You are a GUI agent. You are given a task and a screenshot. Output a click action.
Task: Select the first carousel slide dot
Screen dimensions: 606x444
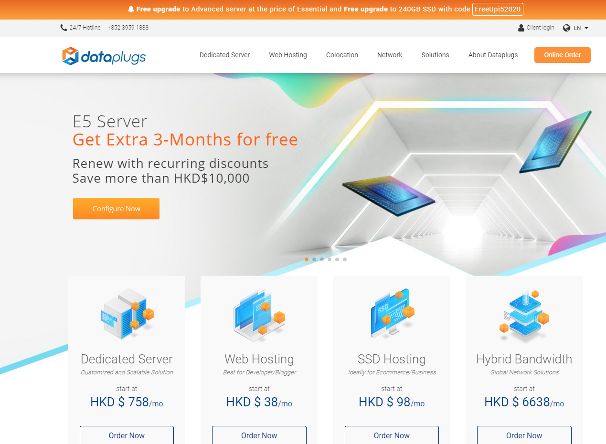[307, 259]
